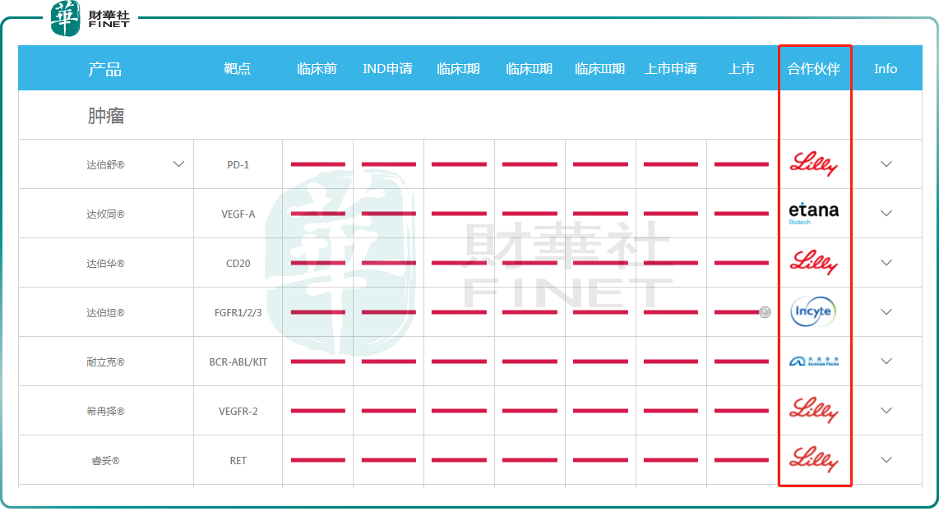
Task: Click the round marker ending 达伯坦's 上市 bar
Action: (765, 312)
